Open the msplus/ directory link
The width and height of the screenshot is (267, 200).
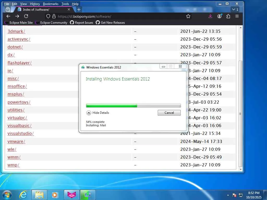[x=16, y=94]
